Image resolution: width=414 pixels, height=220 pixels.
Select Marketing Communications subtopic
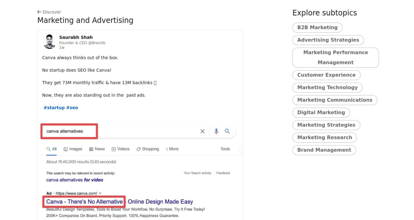335,100
